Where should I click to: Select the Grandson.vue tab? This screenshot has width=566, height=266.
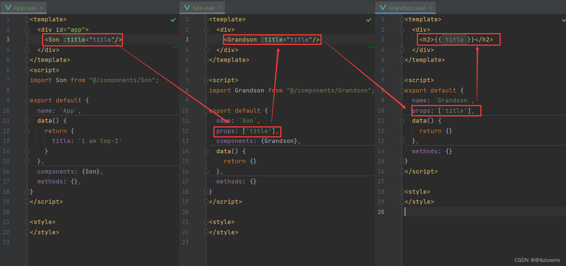406,8
